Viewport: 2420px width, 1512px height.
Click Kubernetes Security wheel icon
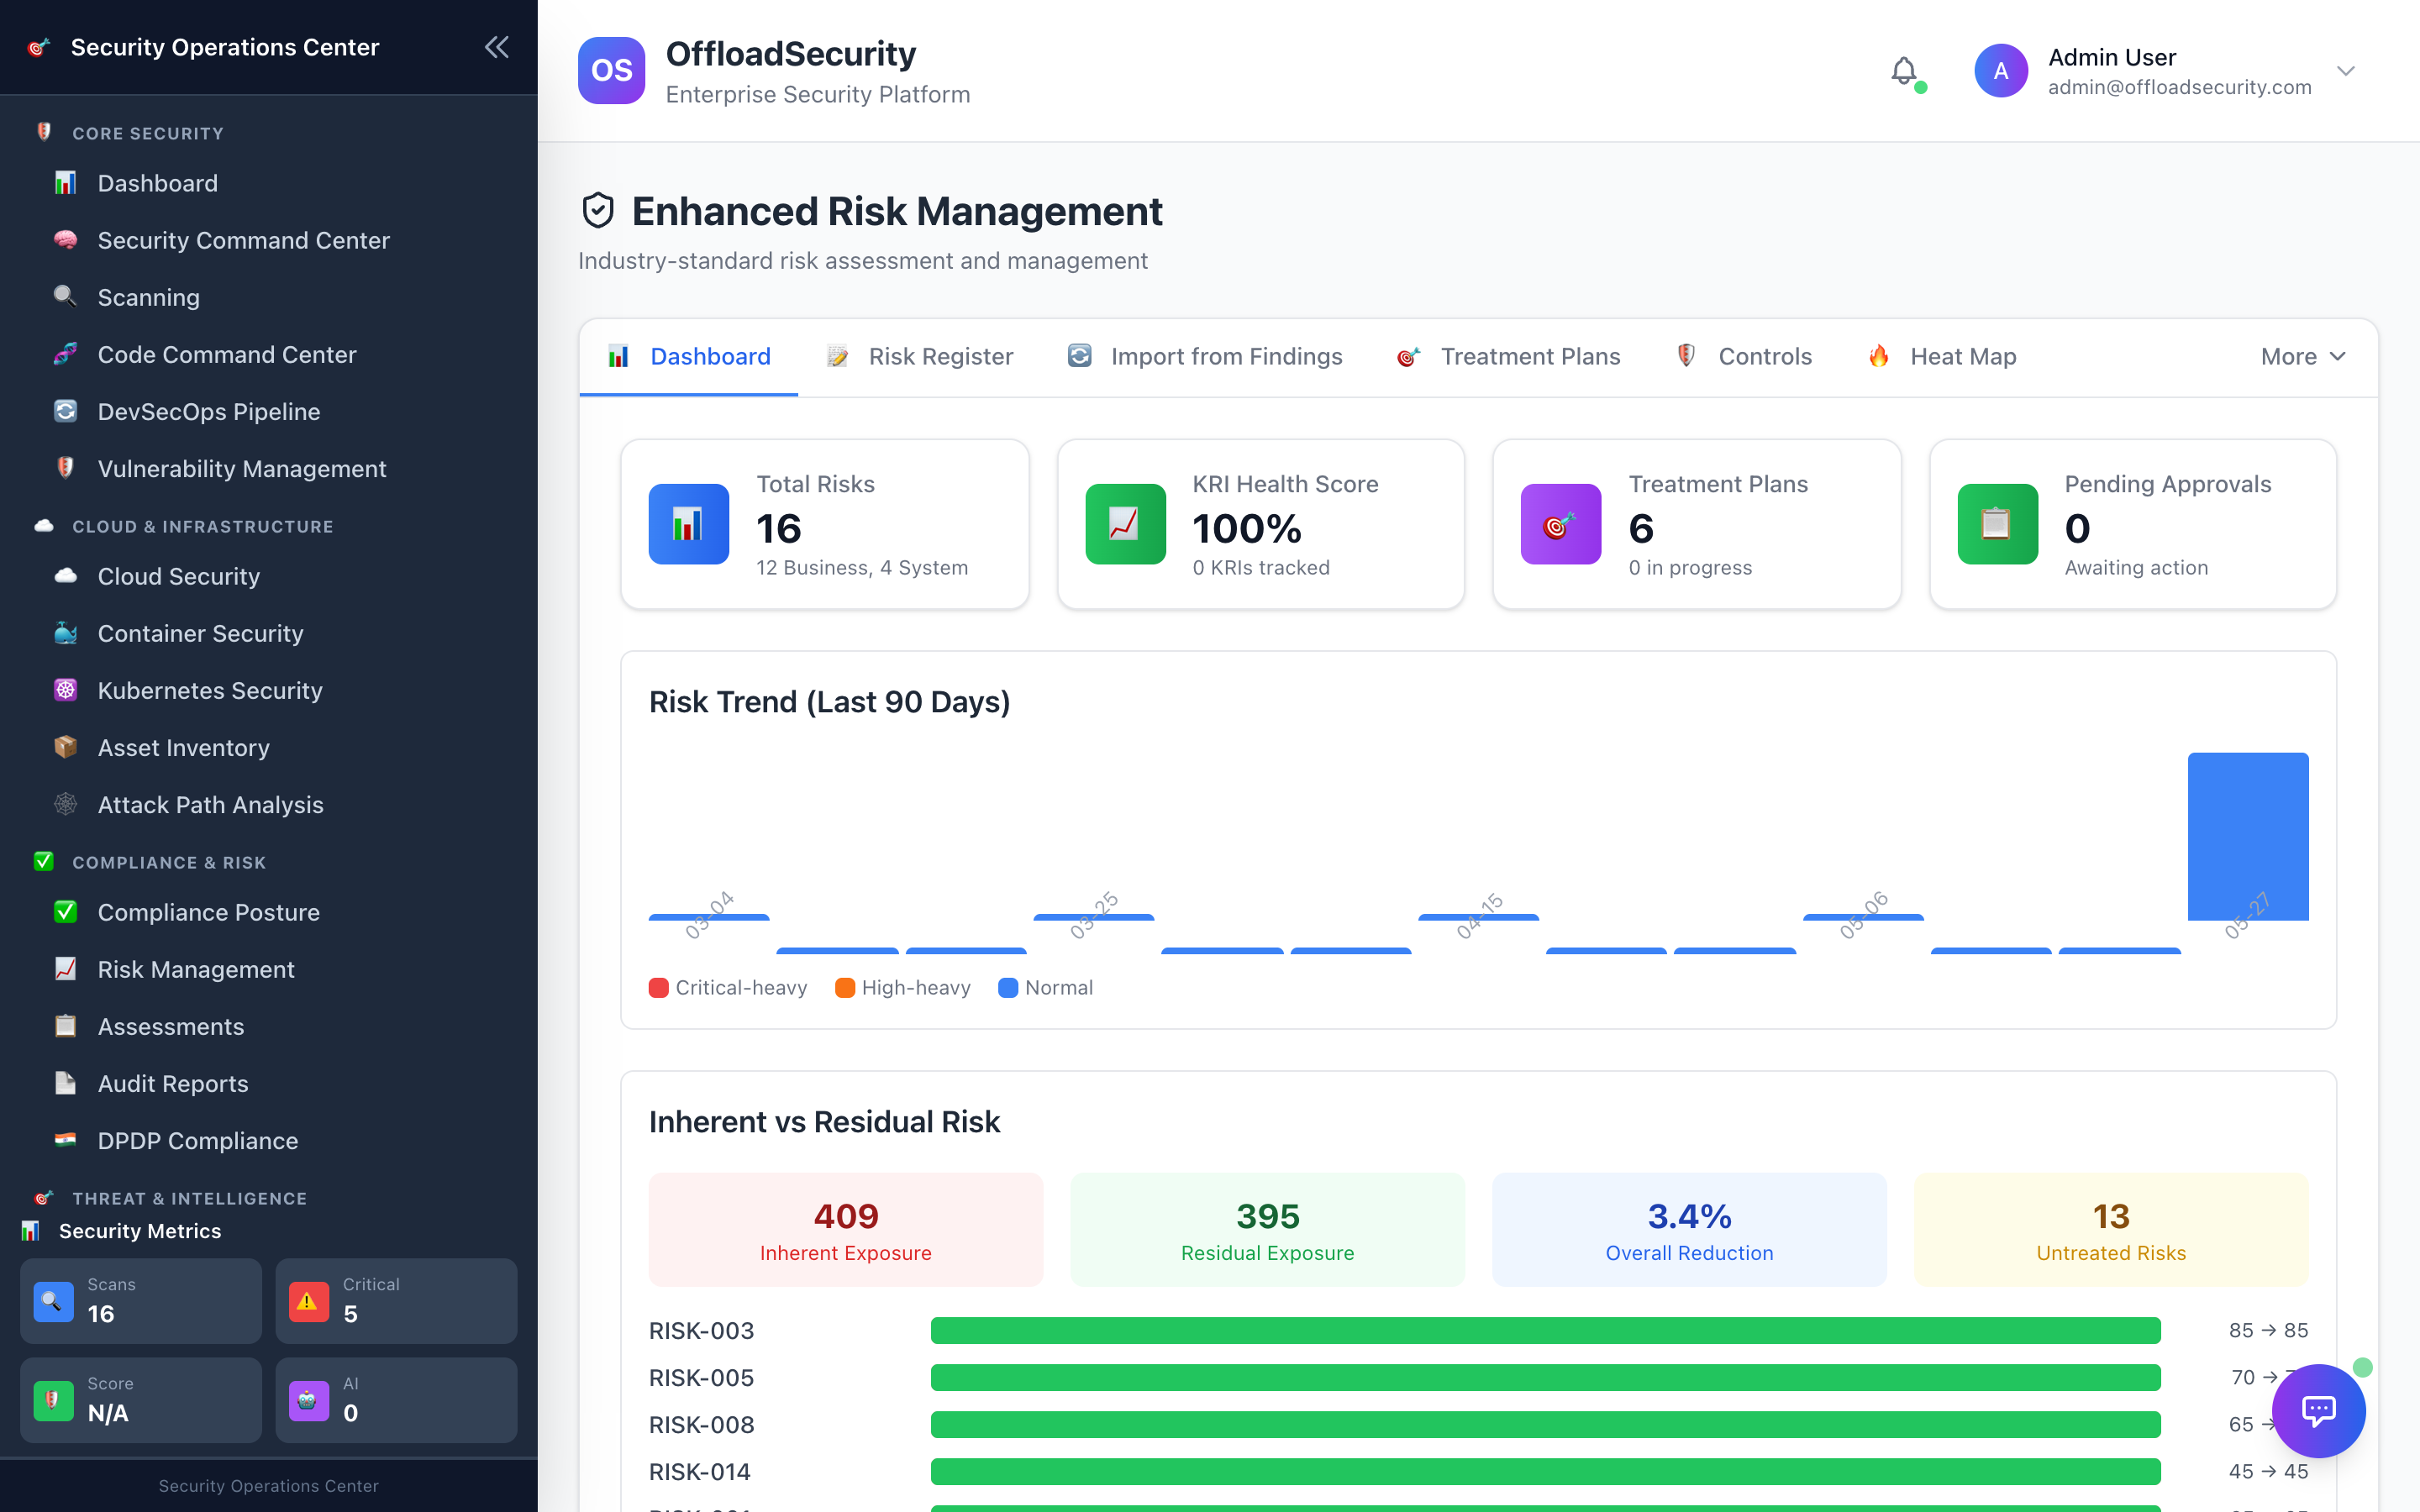pyautogui.click(x=65, y=690)
